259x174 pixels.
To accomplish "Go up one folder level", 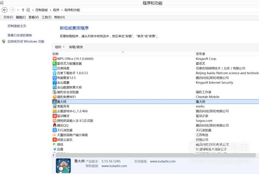I will [x=23, y=10].
